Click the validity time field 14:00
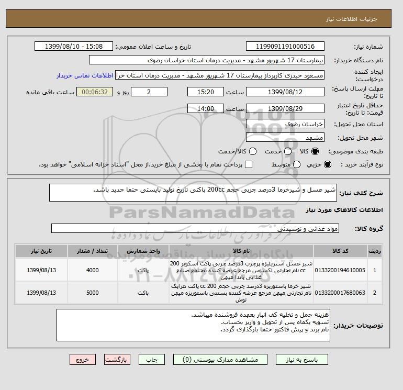This screenshot has width=403, height=390. point(206,108)
